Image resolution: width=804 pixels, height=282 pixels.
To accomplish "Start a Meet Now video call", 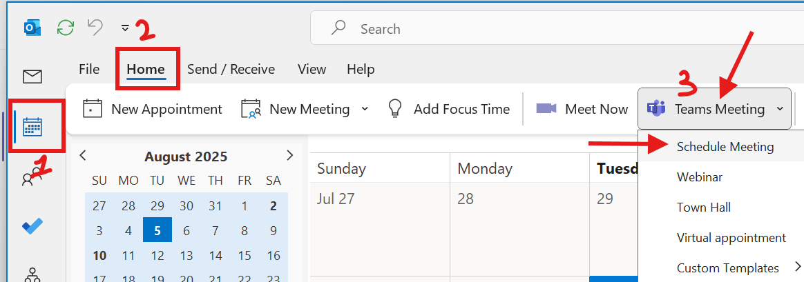I will (582, 109).
